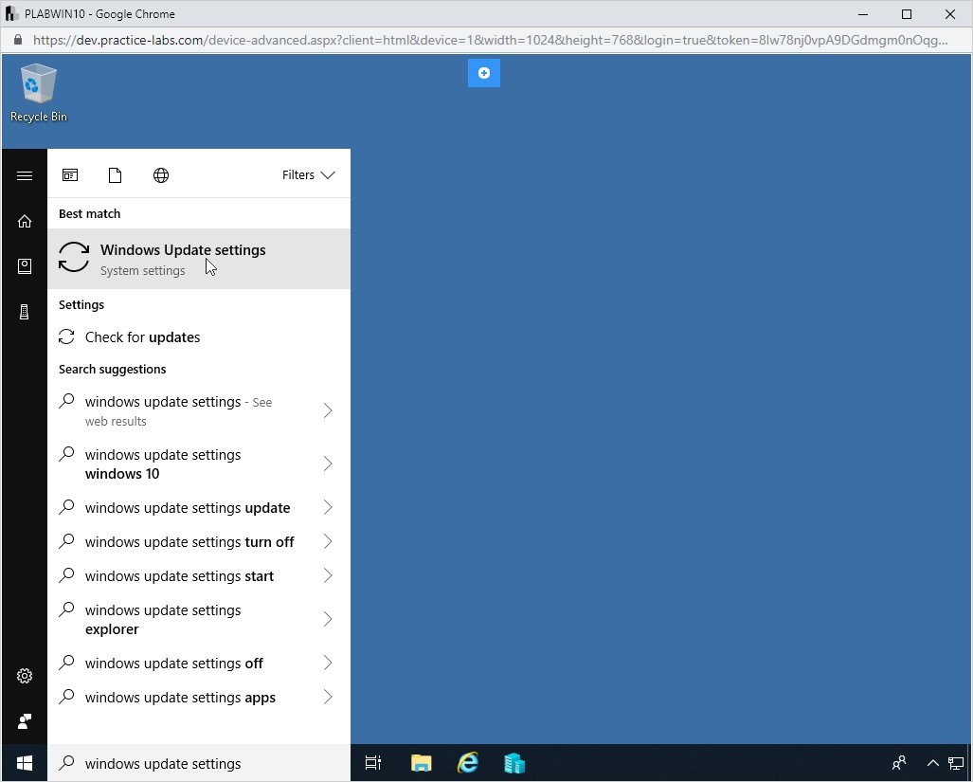Launch File Explorer from taskbar
This screenshot has height=782, width=973.
(x=422, y=763)
